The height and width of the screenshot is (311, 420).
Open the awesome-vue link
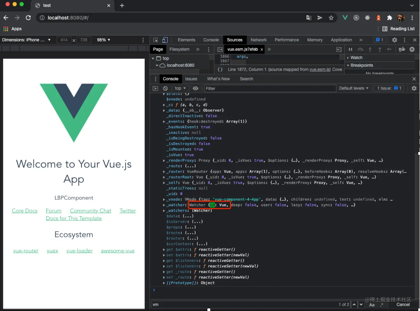[x=117, y=251]
